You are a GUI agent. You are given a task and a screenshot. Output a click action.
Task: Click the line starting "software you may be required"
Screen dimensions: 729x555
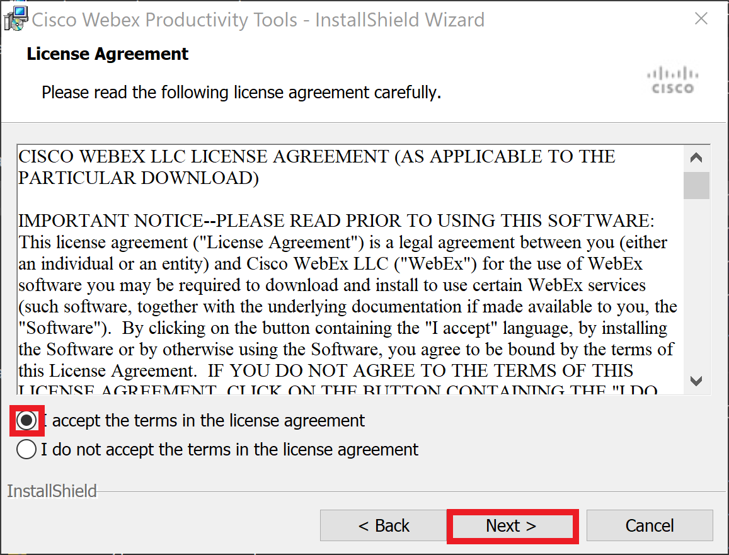point(332,285)
